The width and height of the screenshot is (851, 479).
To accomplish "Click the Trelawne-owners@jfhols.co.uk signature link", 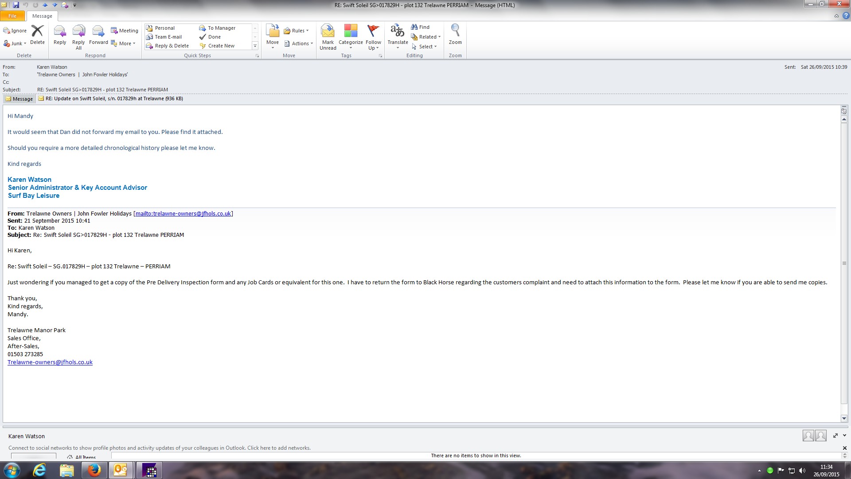I will coord(50,362).
